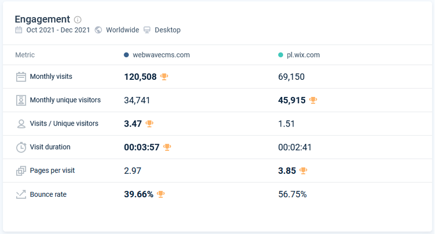Click the Visit duration clock icon
Image resolution: width=435 pixels, height=234 pixels.
pos(21,147)
